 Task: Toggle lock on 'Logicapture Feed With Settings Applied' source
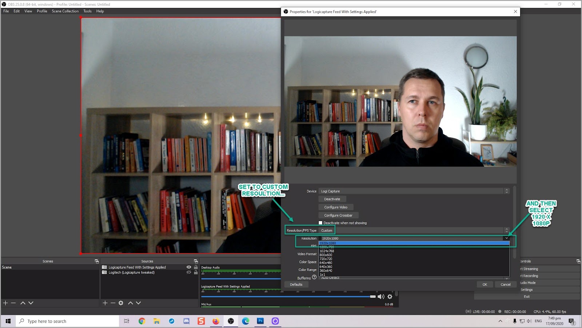196,267
